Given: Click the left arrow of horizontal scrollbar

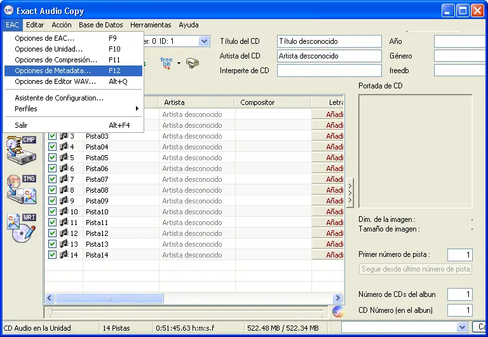Looking at the screenshot, I should point(50,298).
